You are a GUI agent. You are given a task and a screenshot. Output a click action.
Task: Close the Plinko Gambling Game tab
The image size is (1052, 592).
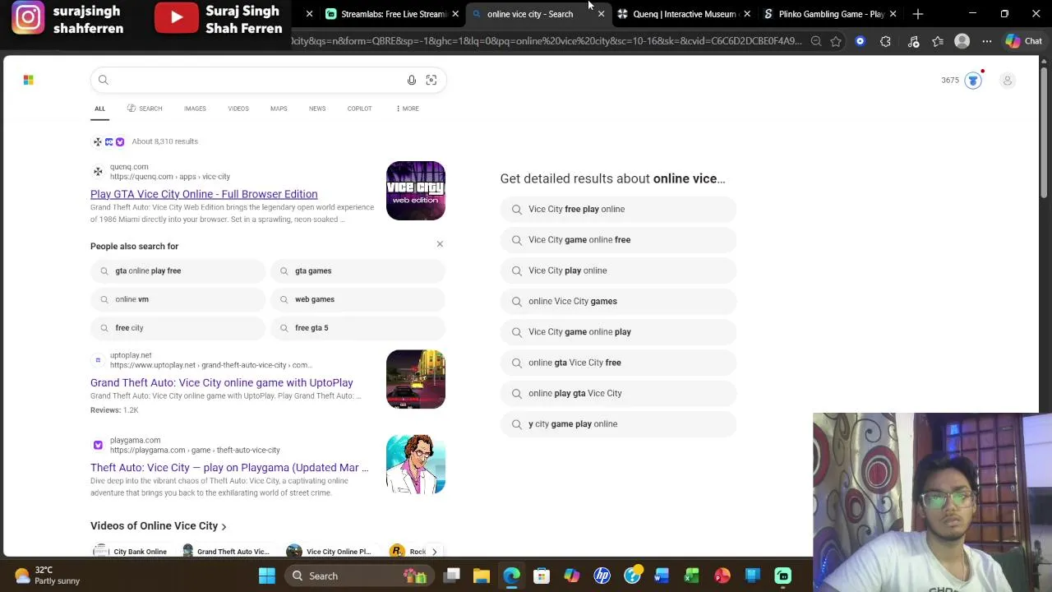893,14
